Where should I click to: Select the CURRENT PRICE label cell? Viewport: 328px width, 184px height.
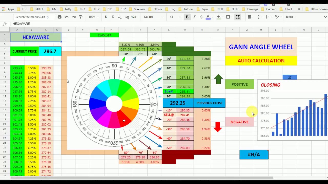point(25,51)
